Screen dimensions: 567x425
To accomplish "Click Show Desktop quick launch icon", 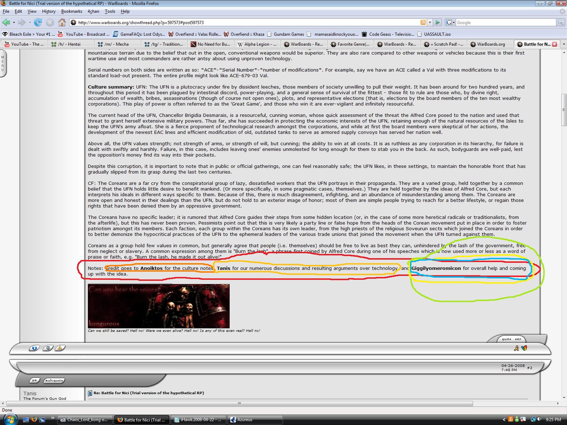I will coord(26,420).
